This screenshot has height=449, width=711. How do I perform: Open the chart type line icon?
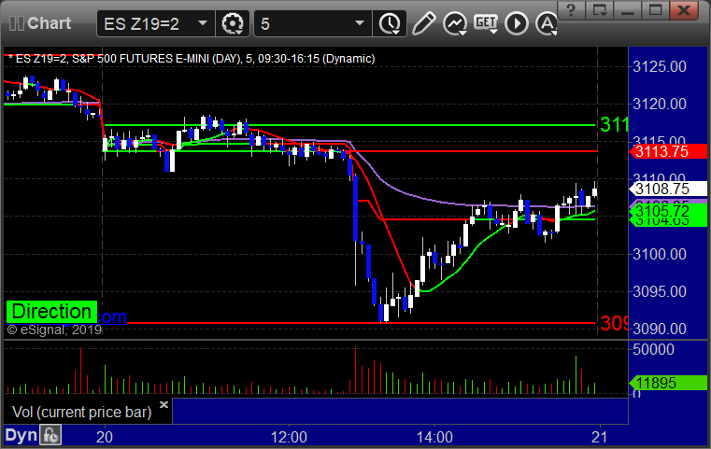coord(455,23)
